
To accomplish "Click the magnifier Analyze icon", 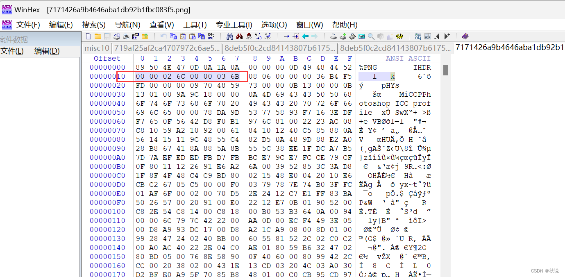I will click(371, 36).
